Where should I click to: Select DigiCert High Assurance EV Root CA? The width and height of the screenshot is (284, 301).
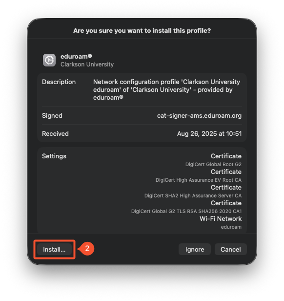tap(199, 180)
